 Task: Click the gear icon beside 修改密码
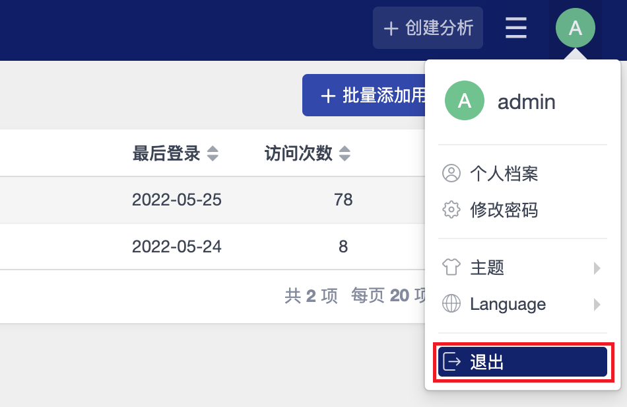coord(451,210)
